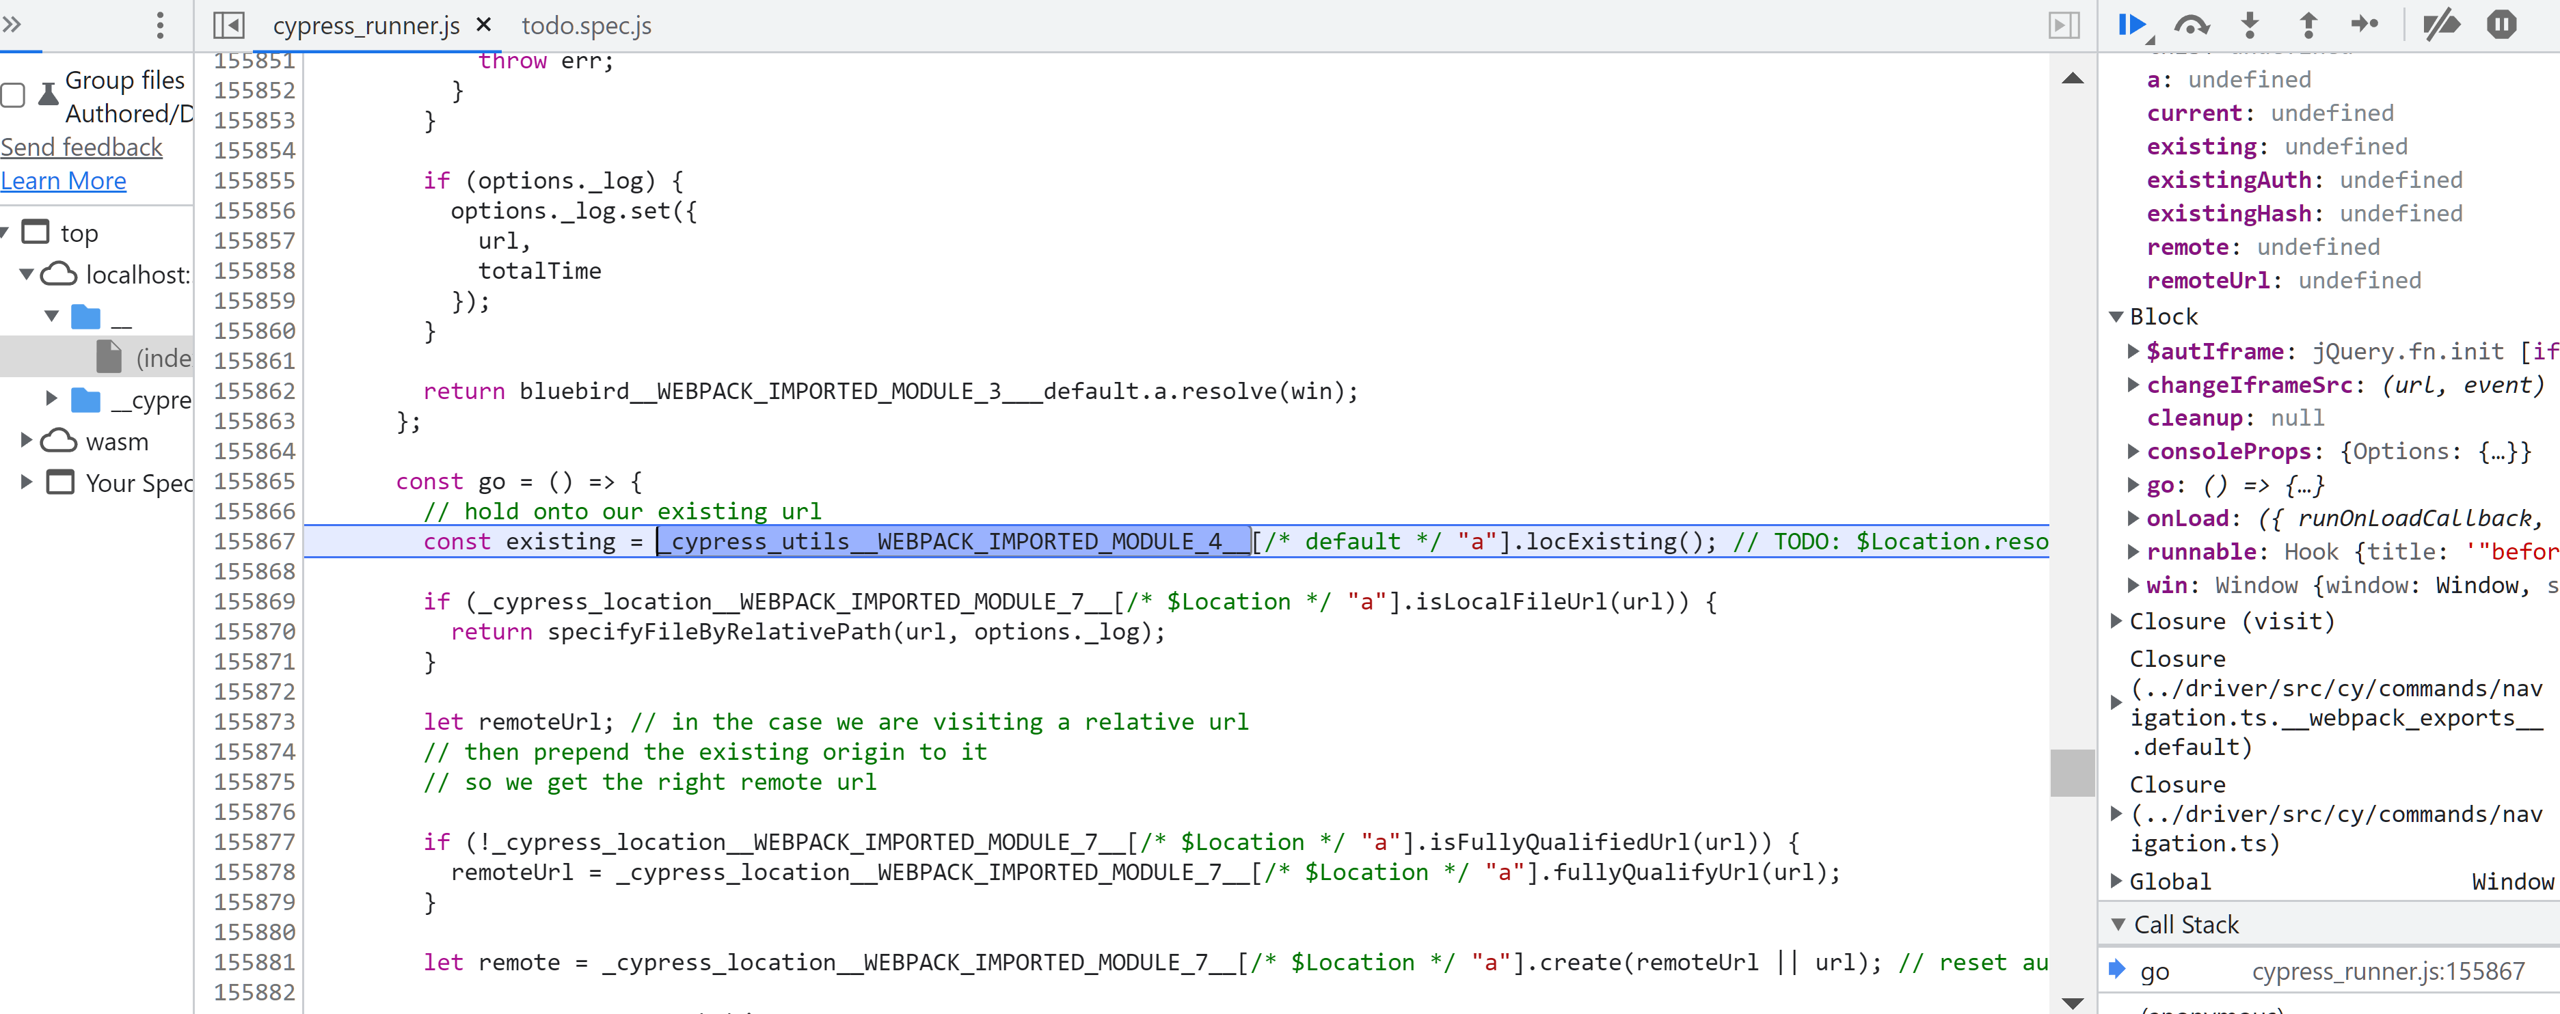Expand the Closure (visit) scope

tap(2117, 622)
